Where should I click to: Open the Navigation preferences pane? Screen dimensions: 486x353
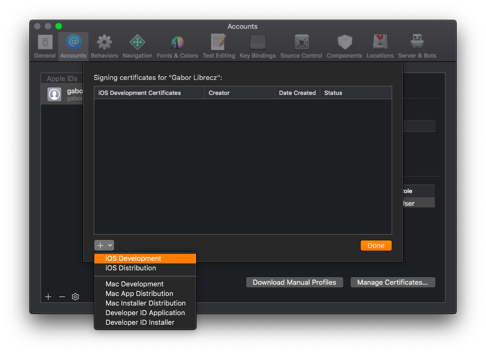coord(137,46)
